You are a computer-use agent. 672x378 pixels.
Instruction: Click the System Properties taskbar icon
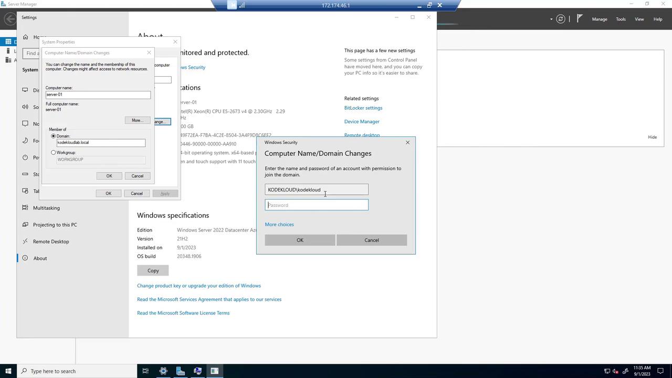pyautogui.click(x=197, y=371)
